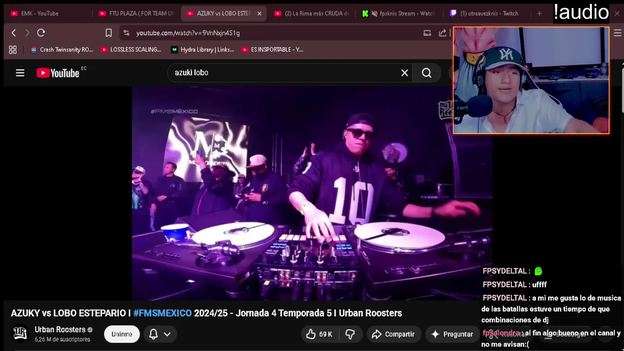The image size is (624, 351).
Task: Open YouTube guide hamburger menu
Action: pyautogui.click(x=20, y=73)
